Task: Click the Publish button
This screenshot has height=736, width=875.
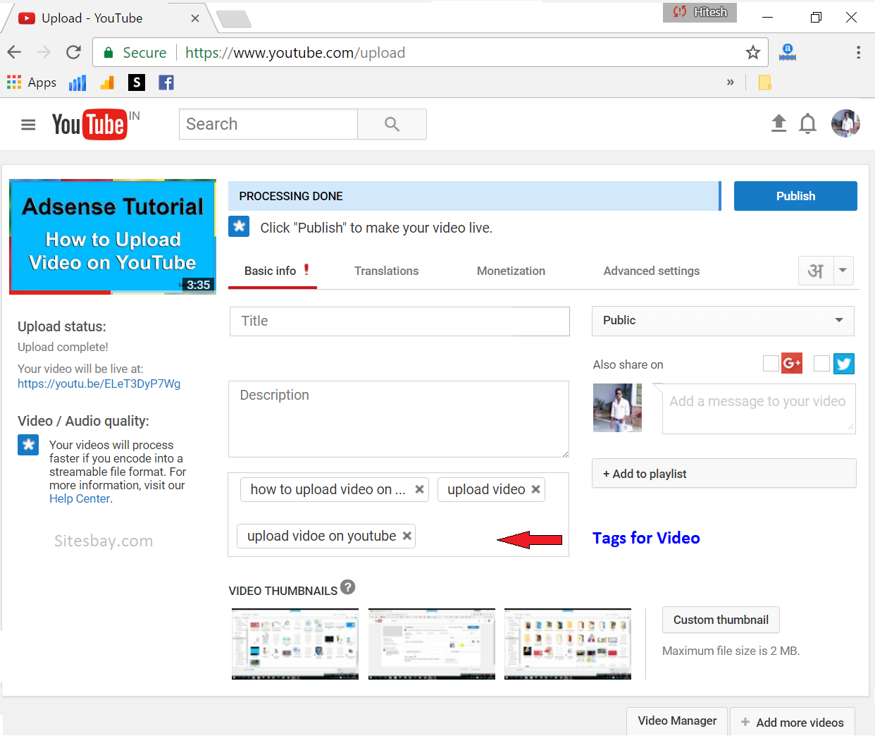Action: [795, 196]
